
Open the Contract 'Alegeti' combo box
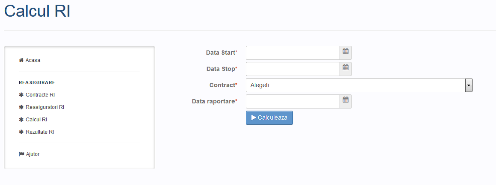tap(359, 85)
